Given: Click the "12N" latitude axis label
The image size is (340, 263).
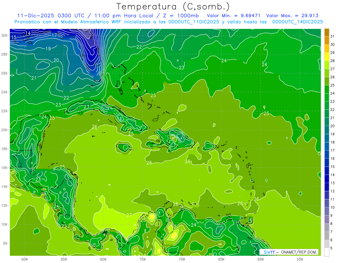Looking at the screenshot, I should click(x=4, y=205).
